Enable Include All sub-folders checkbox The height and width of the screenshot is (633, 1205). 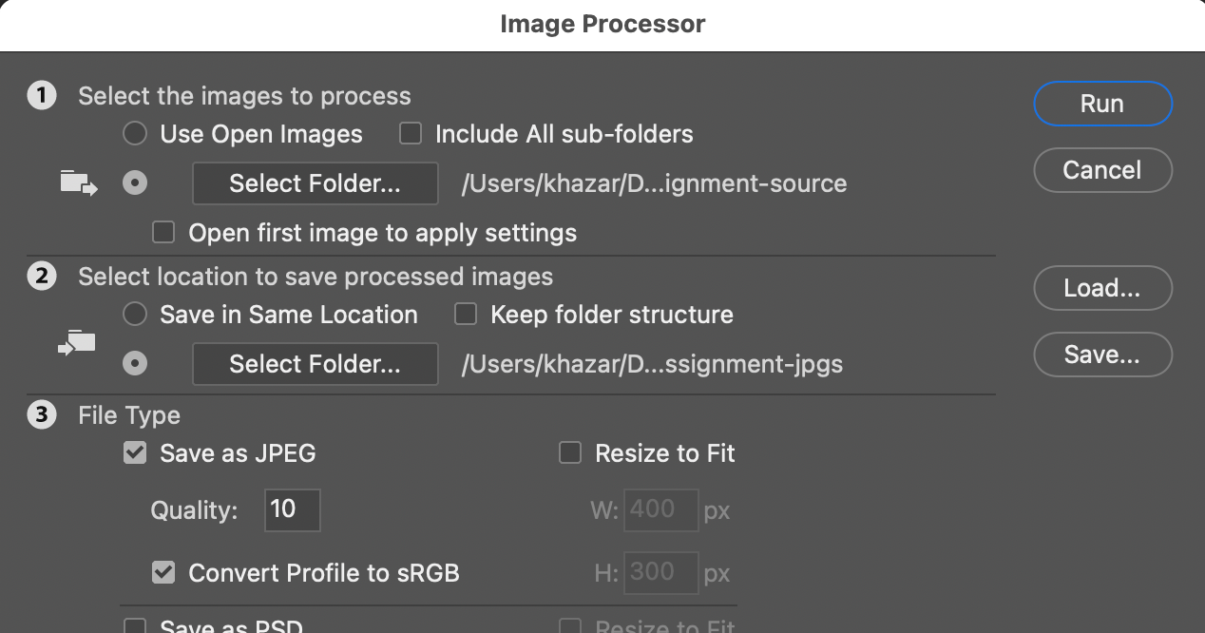[x=411, y=134]
